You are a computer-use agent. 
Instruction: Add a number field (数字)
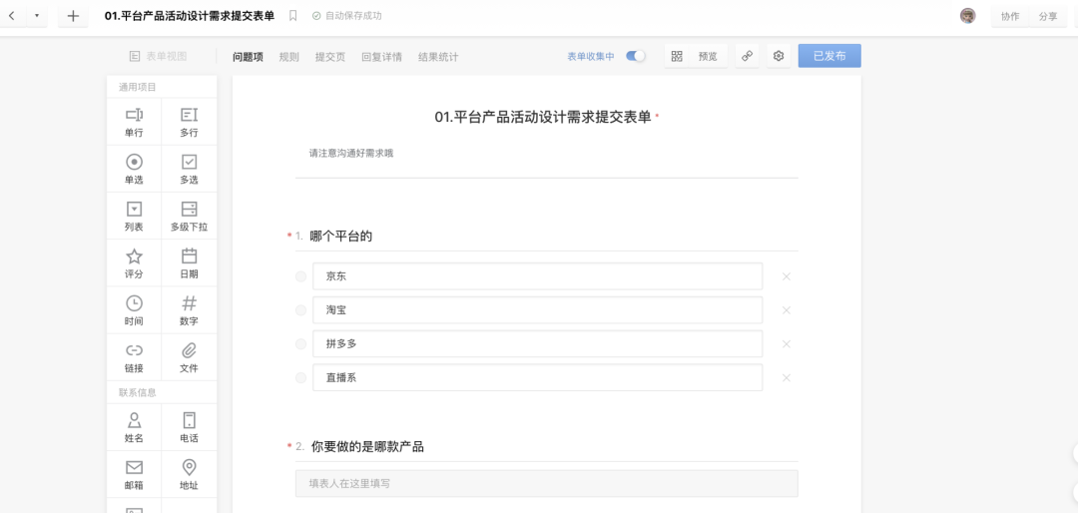click(189, 310)
